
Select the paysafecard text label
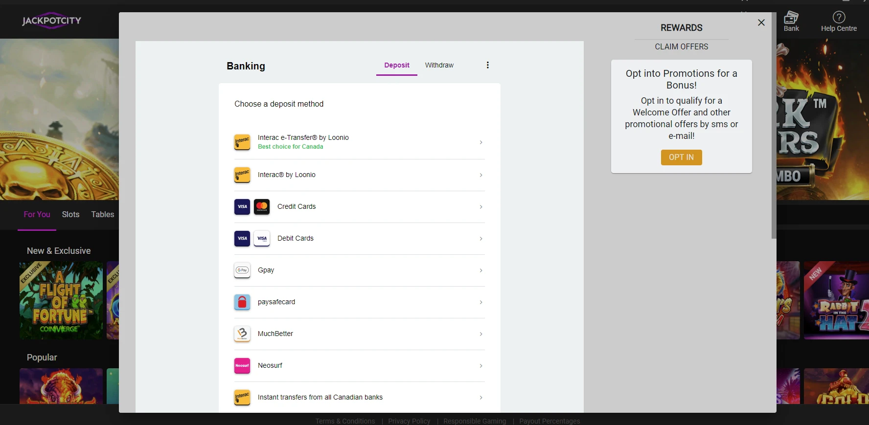[x=276, y=302]
